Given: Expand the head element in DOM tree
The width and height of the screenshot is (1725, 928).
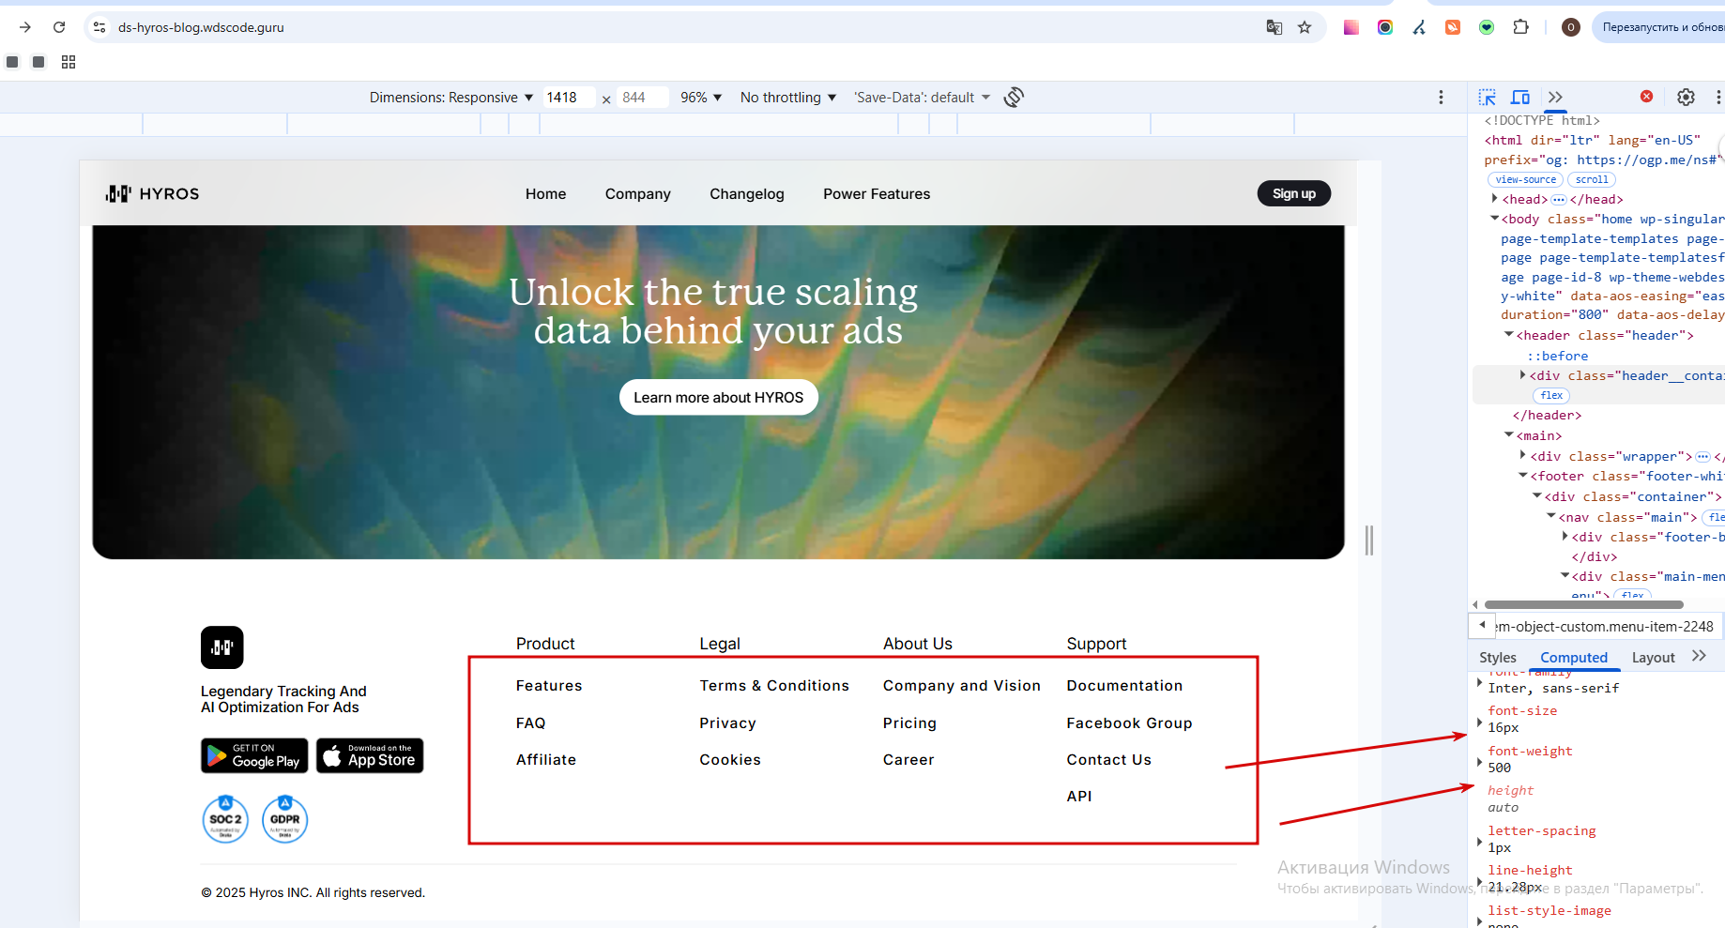Looking at the screenshot, I should coord(1495,199).
